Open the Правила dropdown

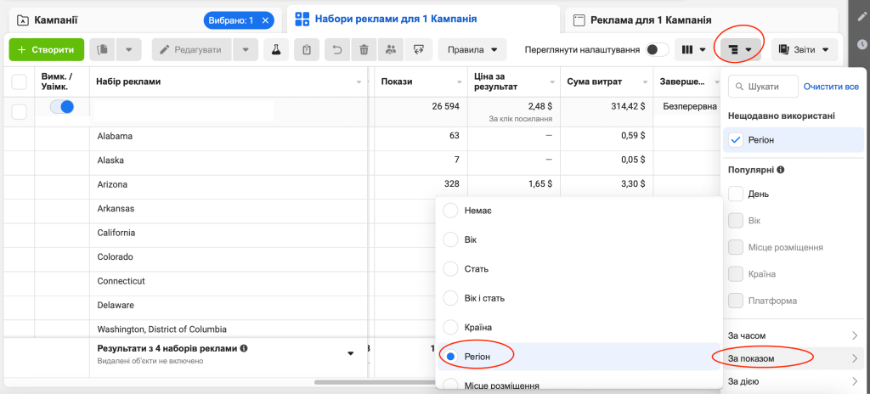pos(472,49)
